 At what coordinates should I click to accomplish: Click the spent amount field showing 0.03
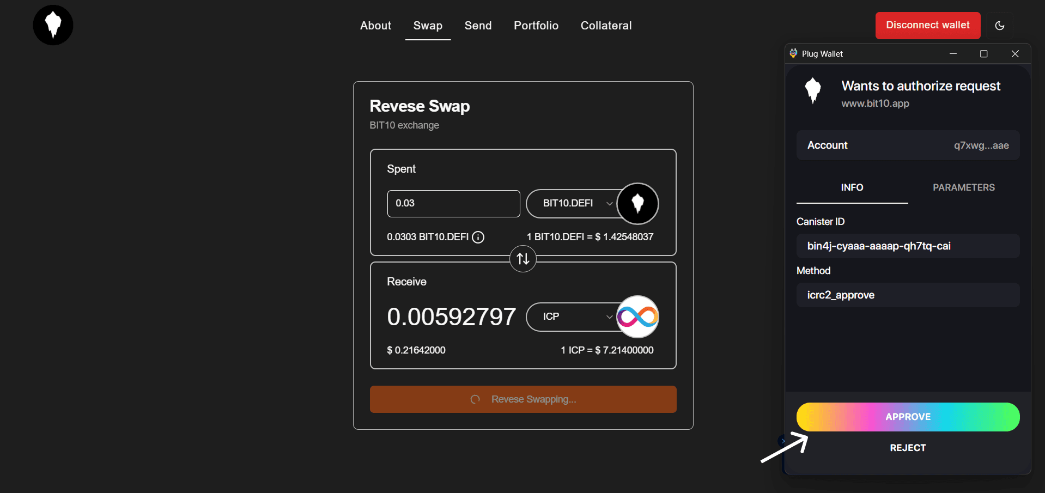(453, 204)
